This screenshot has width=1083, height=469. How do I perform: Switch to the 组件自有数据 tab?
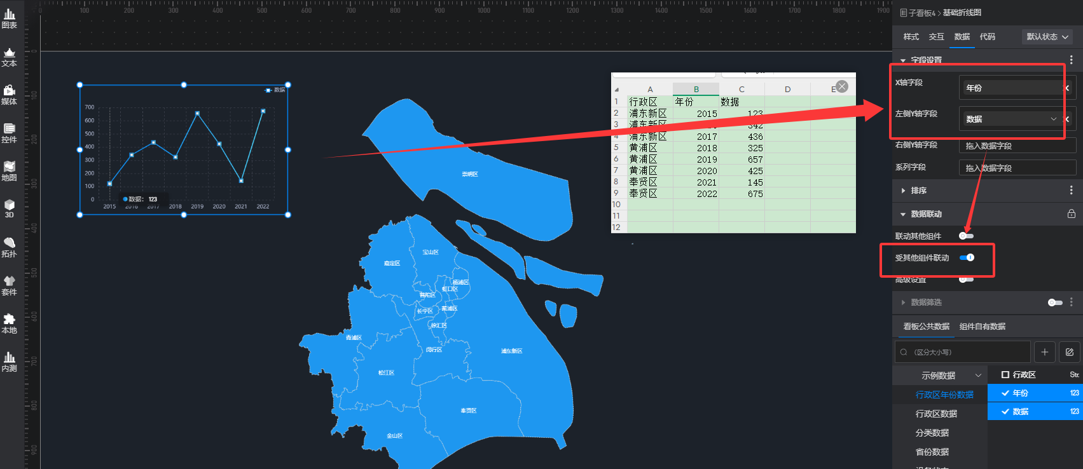click(x=982, y=327)
